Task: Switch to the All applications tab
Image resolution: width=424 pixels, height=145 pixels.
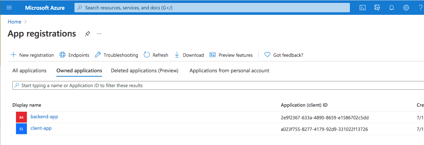Action: (29, 71)
